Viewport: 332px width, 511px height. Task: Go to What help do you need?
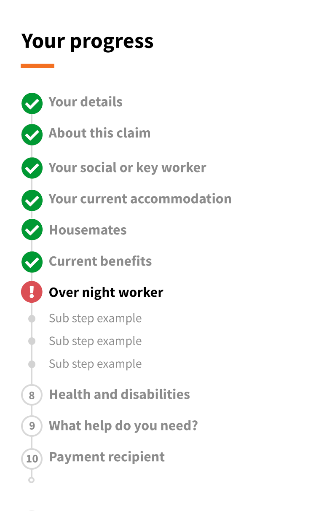click(123, 426)
